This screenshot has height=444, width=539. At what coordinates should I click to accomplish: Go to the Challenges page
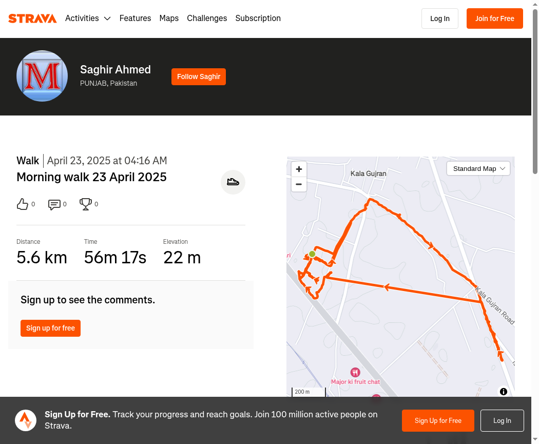click(x=207, y=18)
